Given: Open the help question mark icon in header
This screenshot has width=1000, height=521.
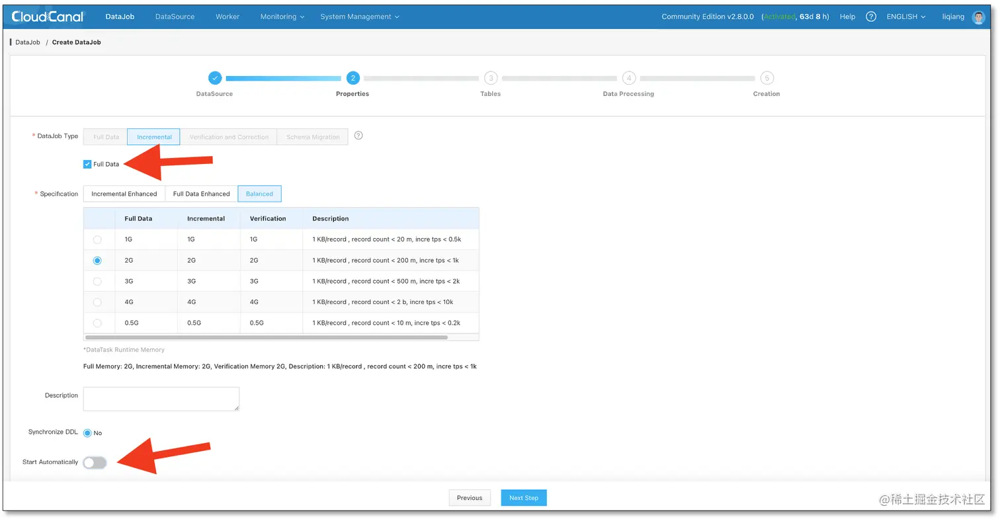Looking at the screenshot, I should [x=871, y=17].
